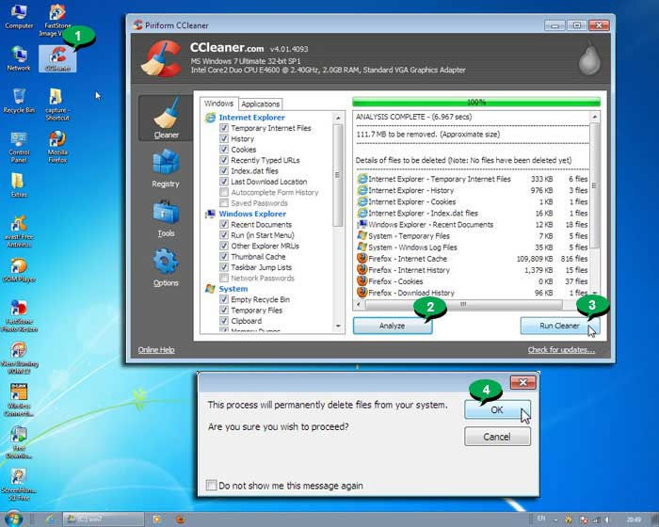Open the Tools section
This screenshot has width=659, height=527.
(x=166, y=218)
